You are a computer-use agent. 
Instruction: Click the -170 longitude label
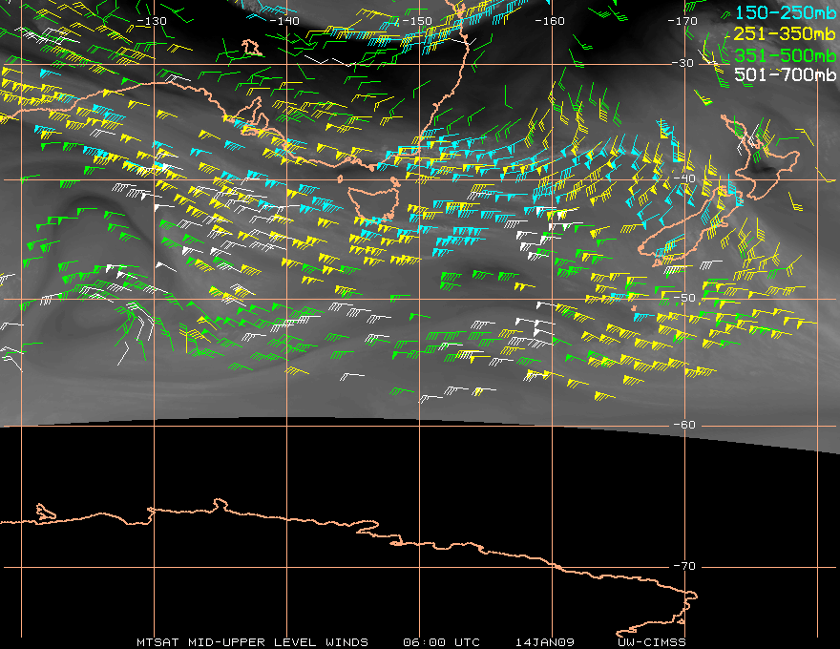(x=682, y=21)
